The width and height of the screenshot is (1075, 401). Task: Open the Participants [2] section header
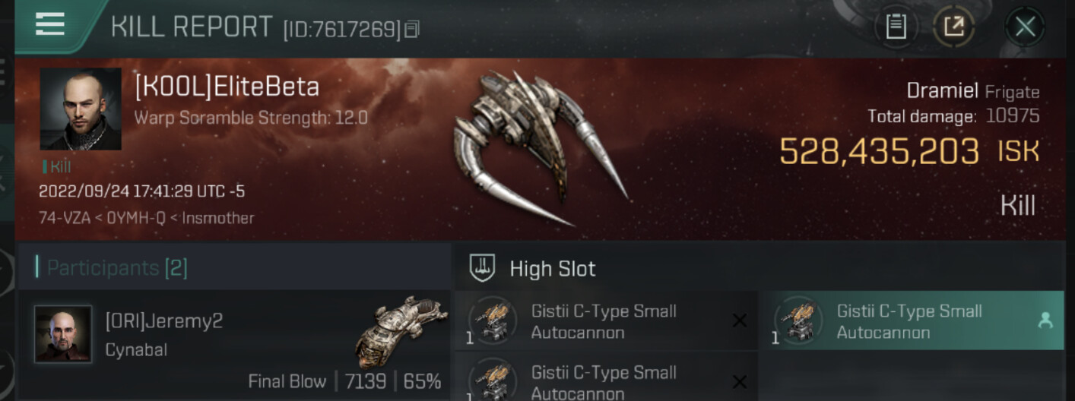pos(233,267)
